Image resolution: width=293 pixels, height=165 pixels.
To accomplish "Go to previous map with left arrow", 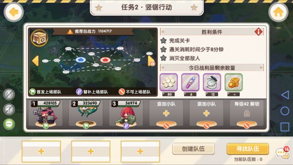I will 35,61.
